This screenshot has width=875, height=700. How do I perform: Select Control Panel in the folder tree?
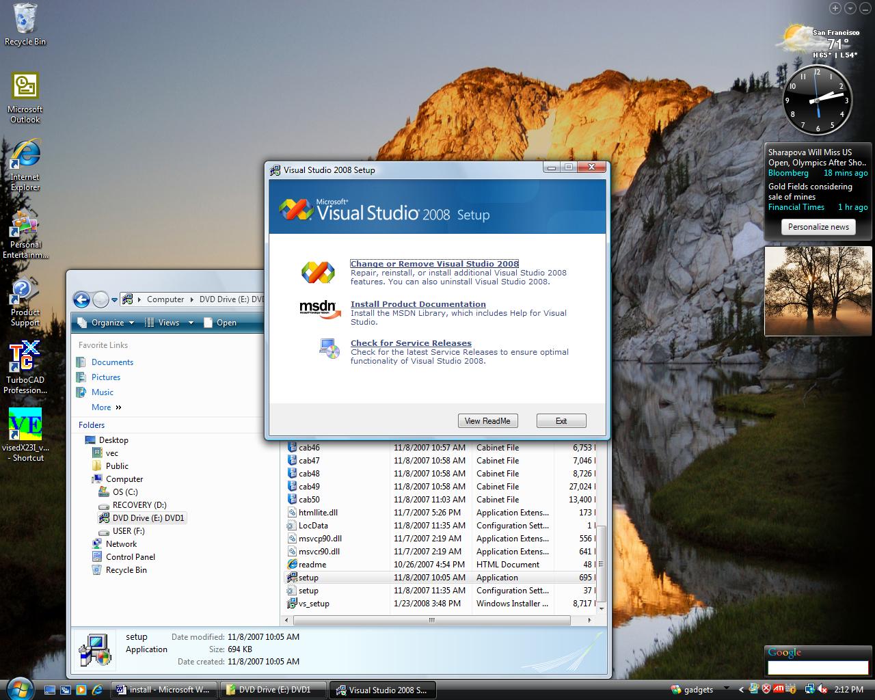point(131,557)
